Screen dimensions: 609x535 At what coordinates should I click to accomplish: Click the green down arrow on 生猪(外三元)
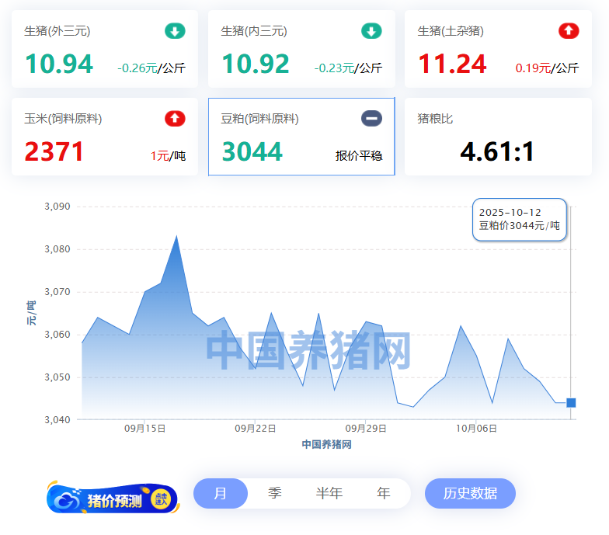click(175, 31)
